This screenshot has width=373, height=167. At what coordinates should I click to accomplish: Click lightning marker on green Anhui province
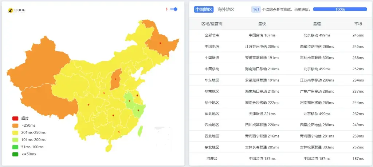pos(129,101)
